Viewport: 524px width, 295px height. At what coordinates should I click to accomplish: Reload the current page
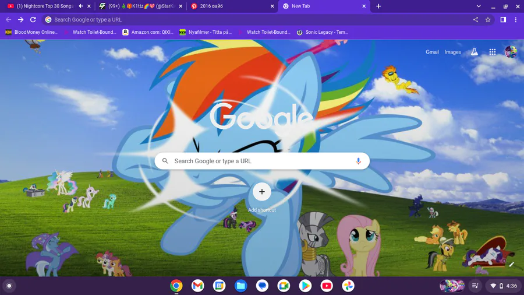33,20
